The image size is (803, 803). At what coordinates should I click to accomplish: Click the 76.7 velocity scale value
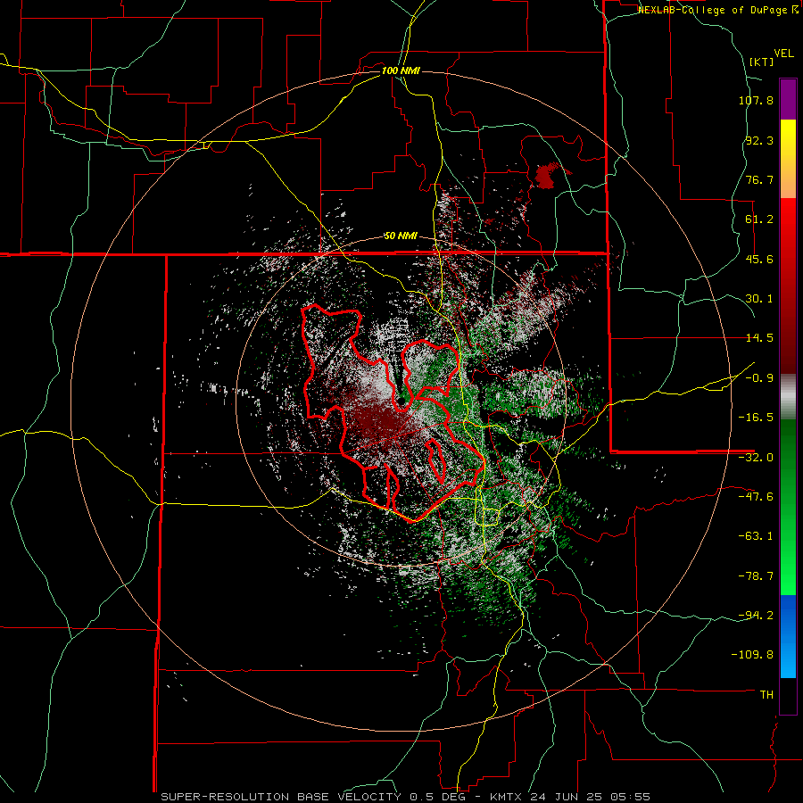[759, 179]
